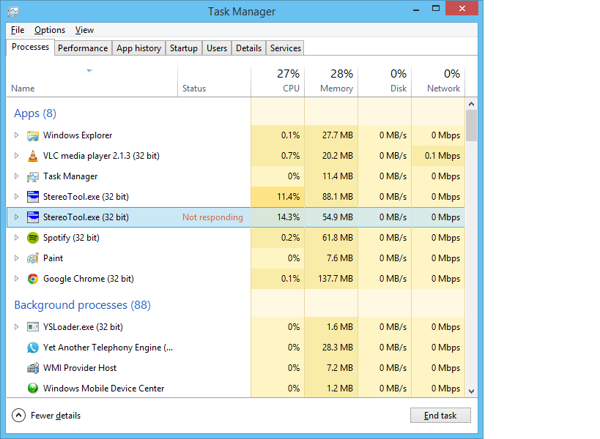This screenshot has height=439, width=600.
Task: Click the VLC media player cone icon
Action: 33,156
